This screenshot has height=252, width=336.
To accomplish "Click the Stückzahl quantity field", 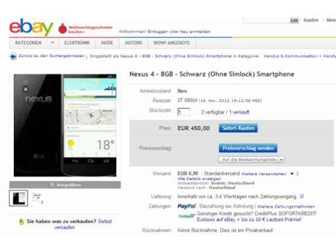I will point(183,112).
